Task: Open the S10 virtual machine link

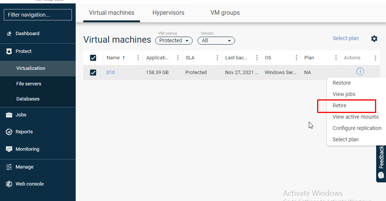Action: click(x=111, y=72)
